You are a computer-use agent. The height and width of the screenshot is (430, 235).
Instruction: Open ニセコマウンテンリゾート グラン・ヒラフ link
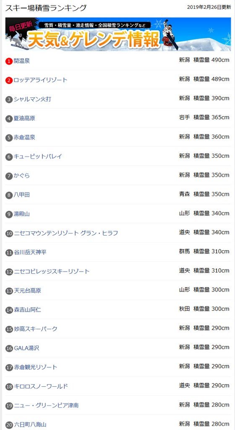pos(66,233)
